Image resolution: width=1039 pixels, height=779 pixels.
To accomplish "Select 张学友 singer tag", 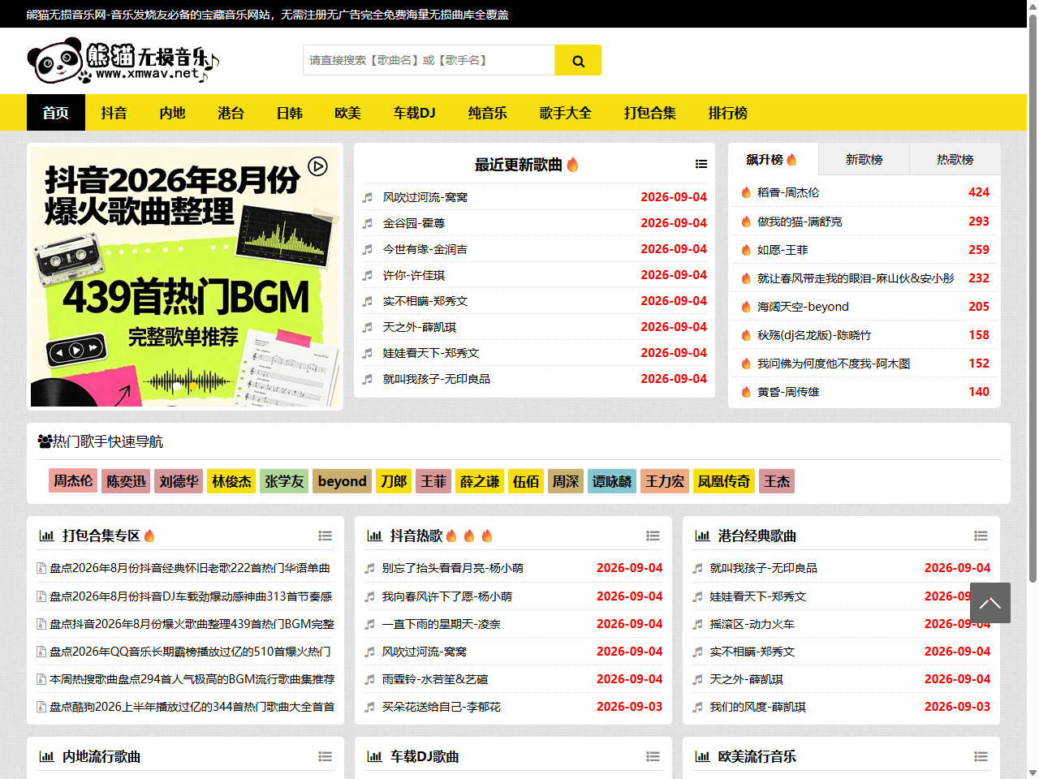I will tap(284, 481).
